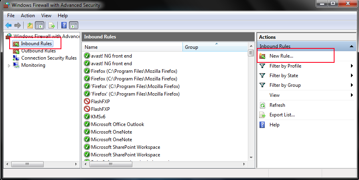This screenshot has height=180, width=359.
Task: Open Connection Security Rules node
Action: [49, 58]
